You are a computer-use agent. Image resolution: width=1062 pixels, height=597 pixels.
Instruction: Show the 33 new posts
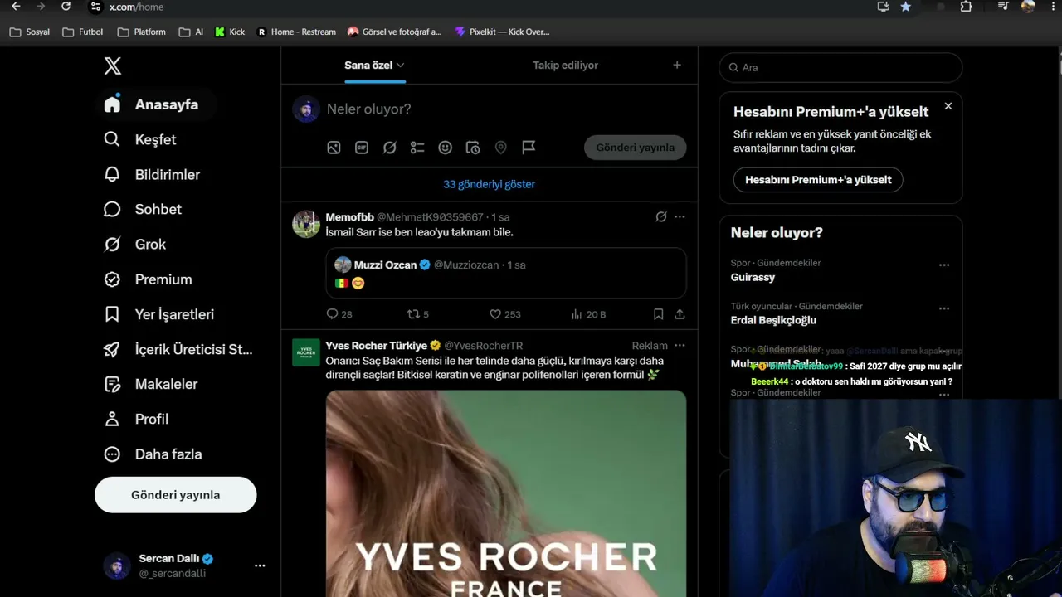click(489, 184)
